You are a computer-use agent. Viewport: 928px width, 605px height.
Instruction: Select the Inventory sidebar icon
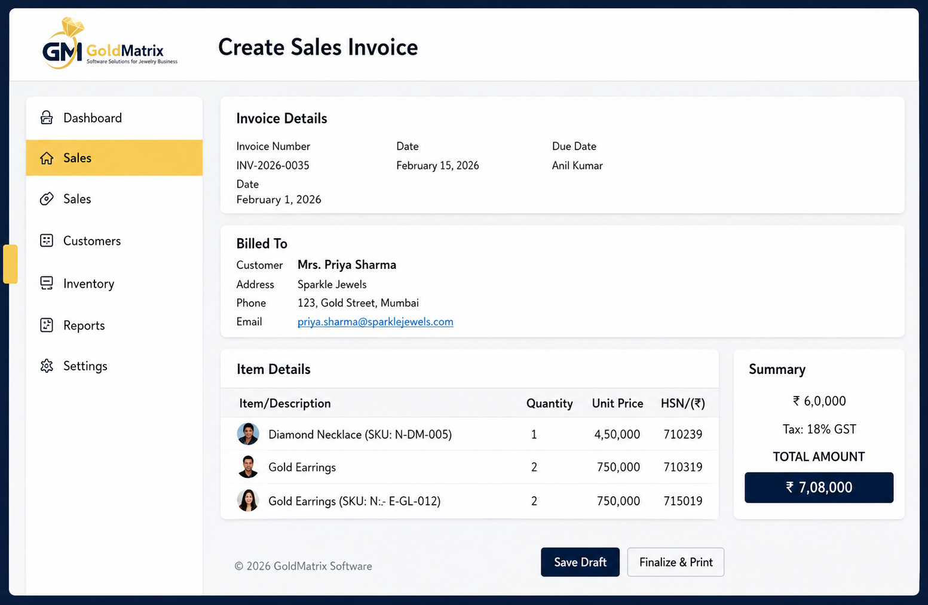pos(47,283)
